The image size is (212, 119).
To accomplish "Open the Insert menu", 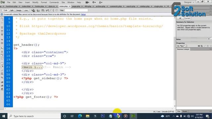I will [27, 2].
